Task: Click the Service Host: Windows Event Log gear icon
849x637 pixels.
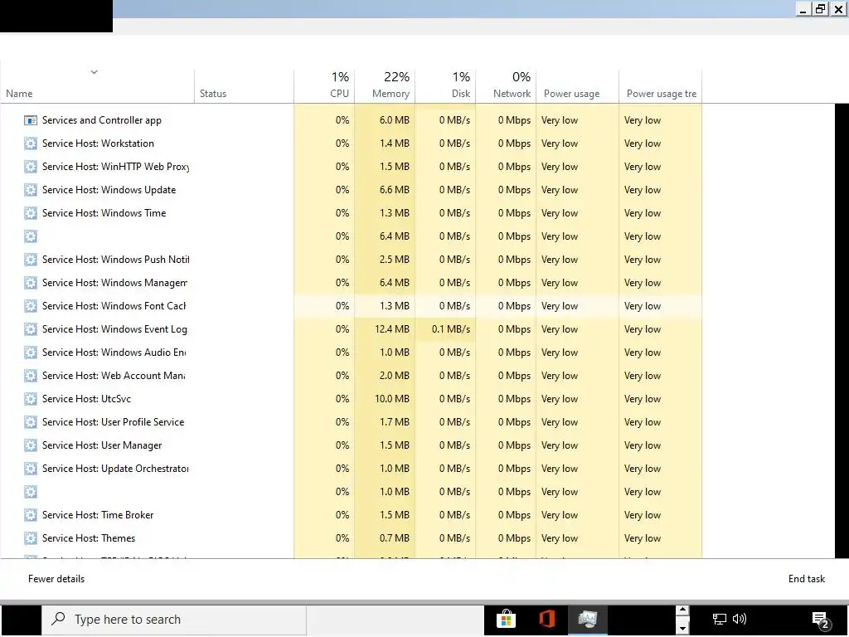Action: (x=31, y=329)
